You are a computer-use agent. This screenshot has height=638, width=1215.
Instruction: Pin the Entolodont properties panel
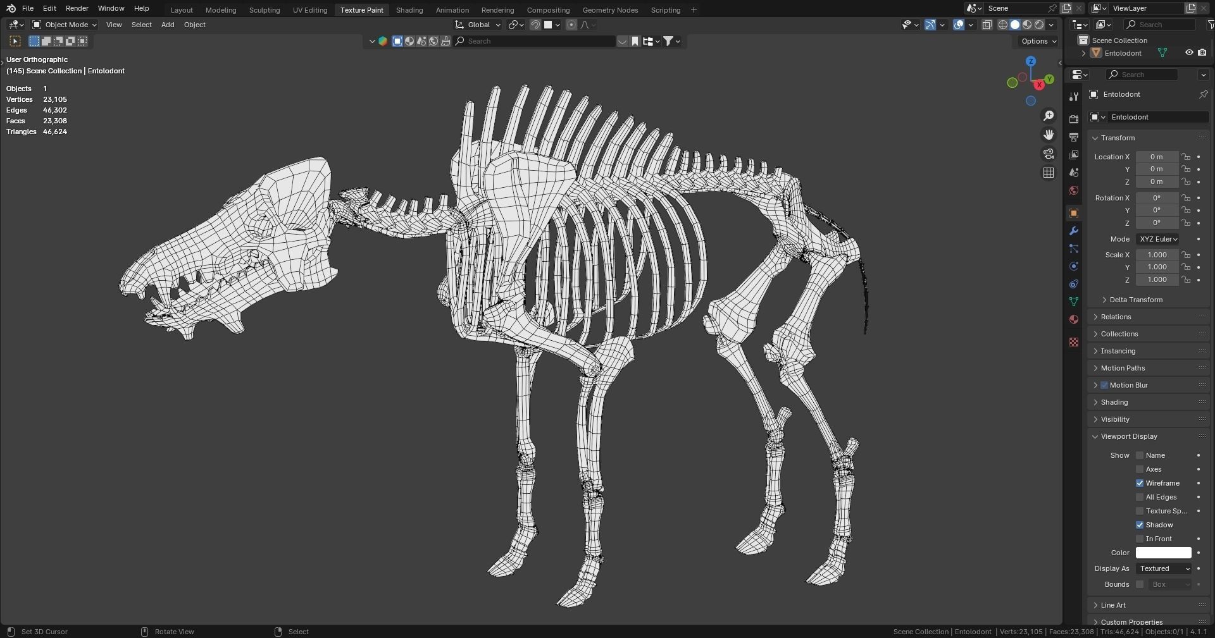tap(1203, 94)
